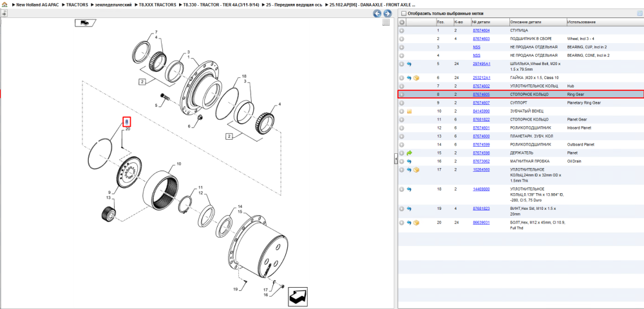The width and height of the screenshot is (644, 309).
Task: Click callout number 10 in diagram
Action: point(178,164)
